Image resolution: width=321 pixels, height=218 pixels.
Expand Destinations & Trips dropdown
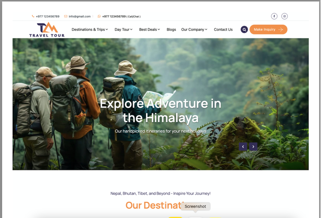pyautogui.click(x=90, y=29)
